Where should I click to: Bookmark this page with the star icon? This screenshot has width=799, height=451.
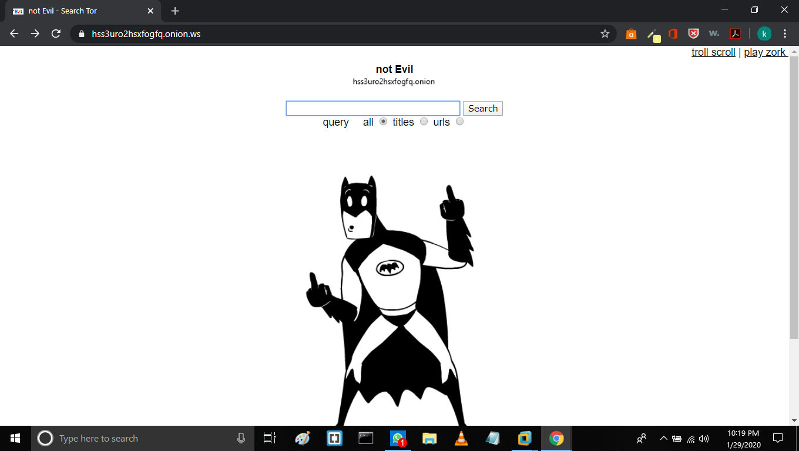(x=605, y=33)
